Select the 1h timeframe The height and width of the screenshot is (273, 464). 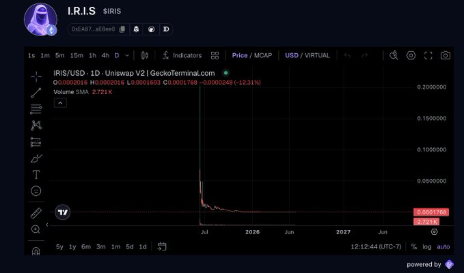coord(93,55)
